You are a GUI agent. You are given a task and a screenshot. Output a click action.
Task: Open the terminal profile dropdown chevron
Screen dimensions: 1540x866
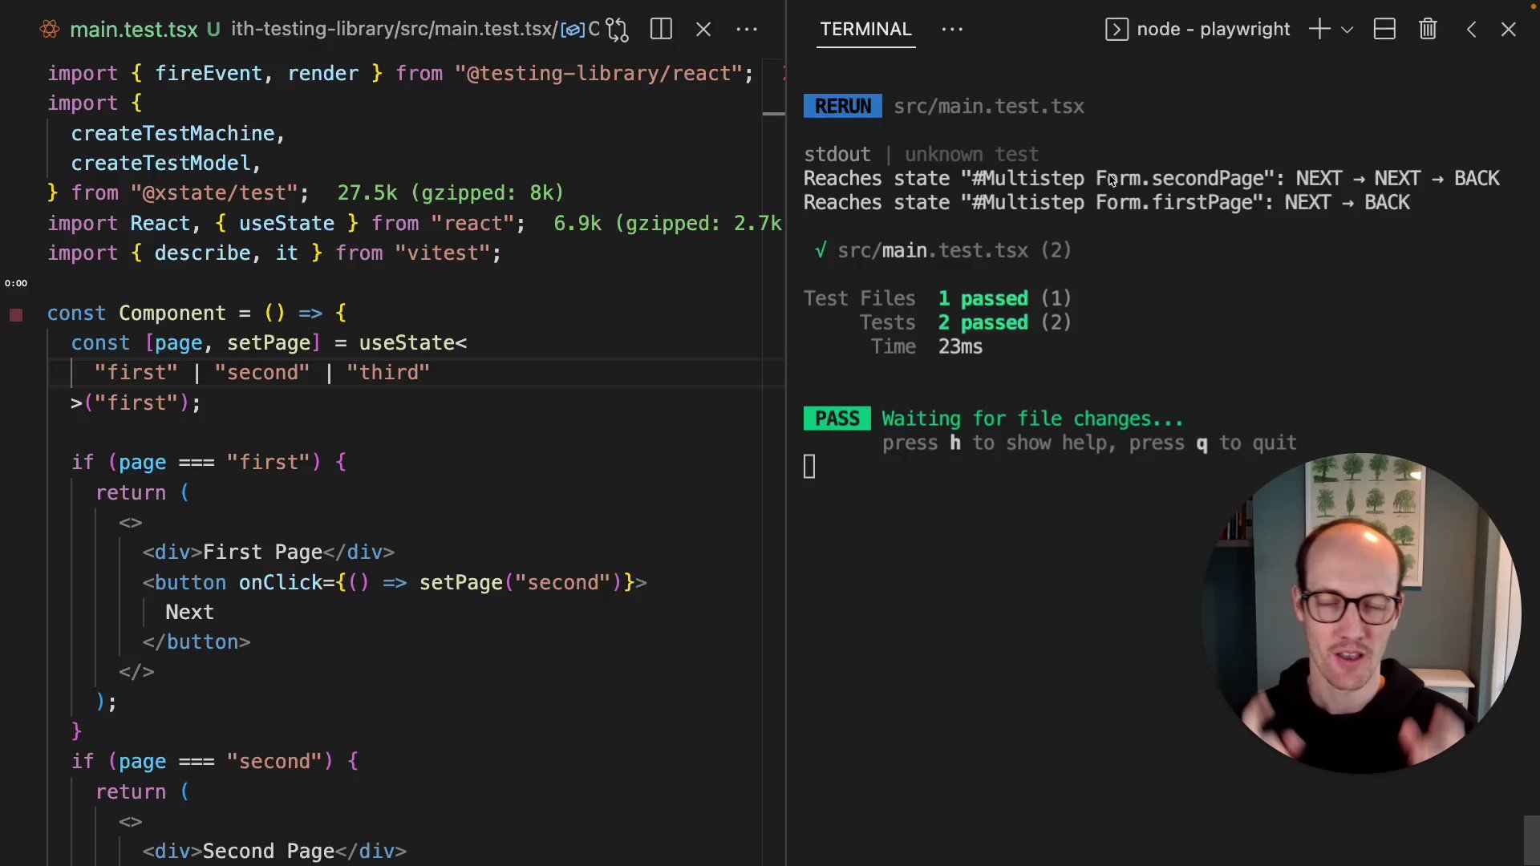coord(1348,29)
